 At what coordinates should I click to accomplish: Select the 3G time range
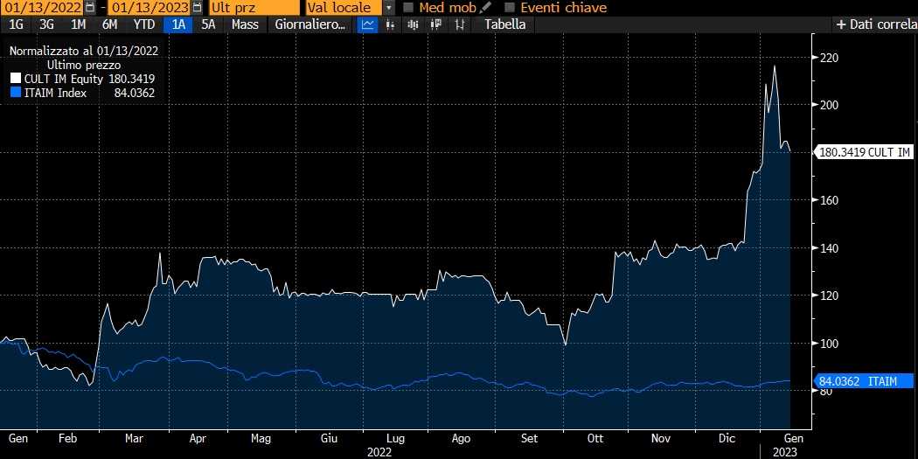(47, 24)
